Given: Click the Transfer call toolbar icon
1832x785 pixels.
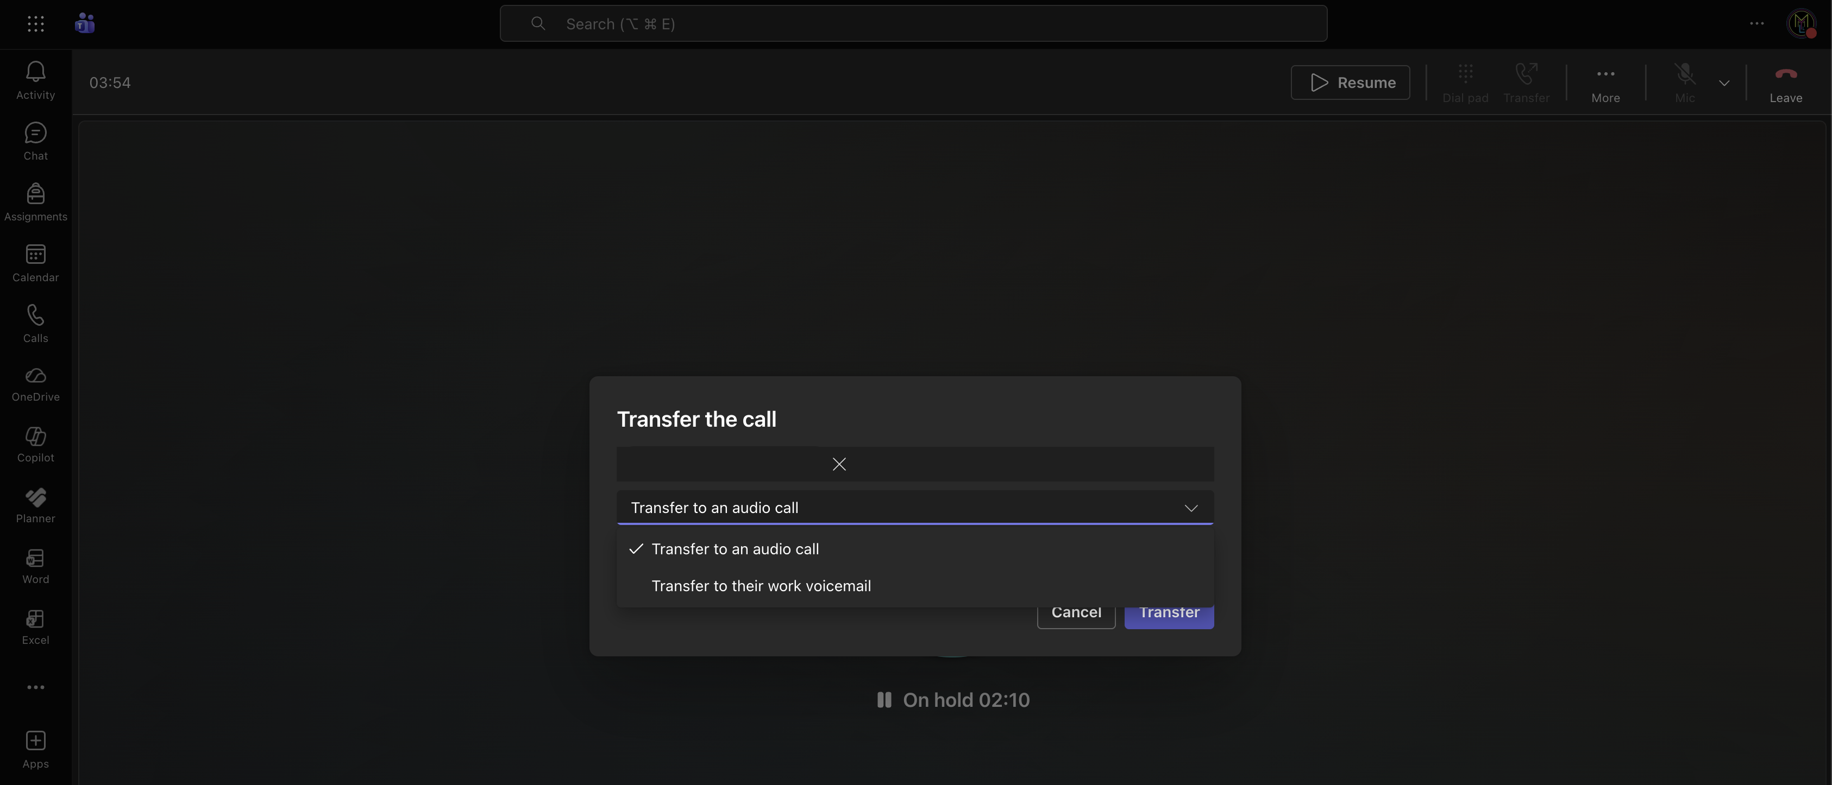Looking at the screenshot, I should click(x=1526, y=83).
